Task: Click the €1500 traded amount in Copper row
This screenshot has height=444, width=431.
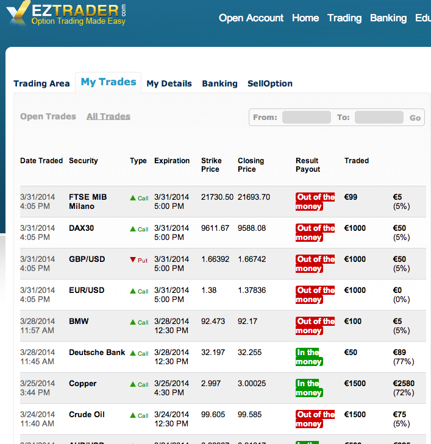Action: pyautogui.click(x=355, y=384)
